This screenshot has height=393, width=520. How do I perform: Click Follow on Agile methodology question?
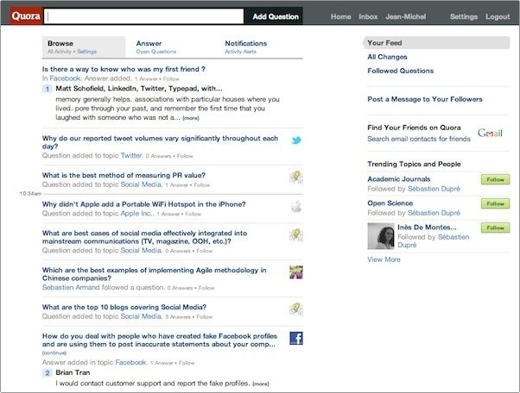tap(206, 288)
